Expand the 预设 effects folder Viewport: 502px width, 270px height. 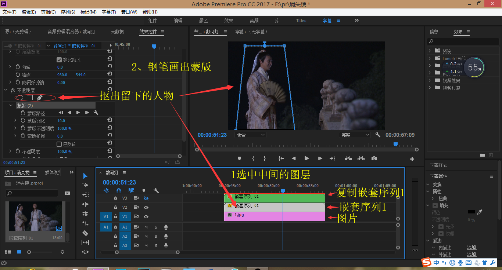[430, 51]
